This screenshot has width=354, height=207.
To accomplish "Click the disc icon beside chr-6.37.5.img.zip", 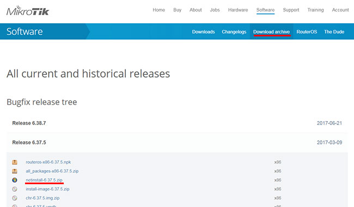I will tap(15, 198).
